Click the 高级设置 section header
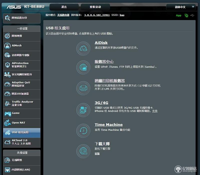Screen dimensions: 200x175 pyautogui.click(x=22, y=153)
